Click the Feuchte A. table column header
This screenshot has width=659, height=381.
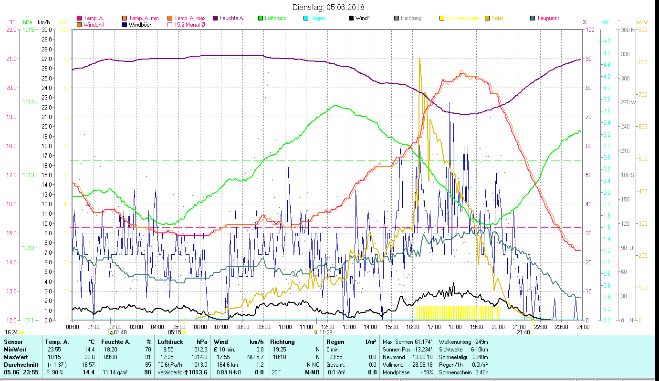(x=115, y=342)
